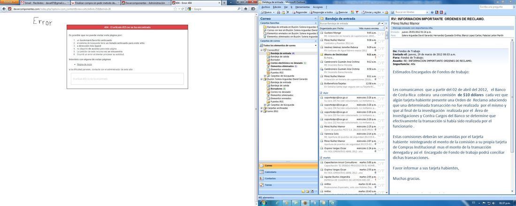Toggle flag on Gustavo Monge message
This screenshot has width=516, height=206.
[382, 33]
